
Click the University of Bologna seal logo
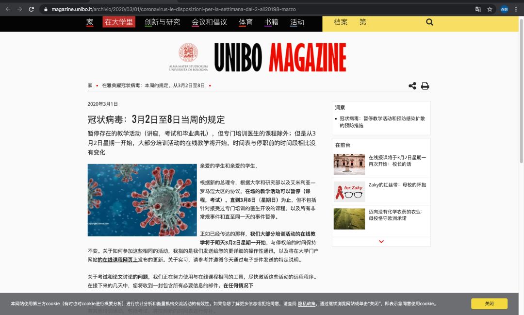[x=188, y=57]
